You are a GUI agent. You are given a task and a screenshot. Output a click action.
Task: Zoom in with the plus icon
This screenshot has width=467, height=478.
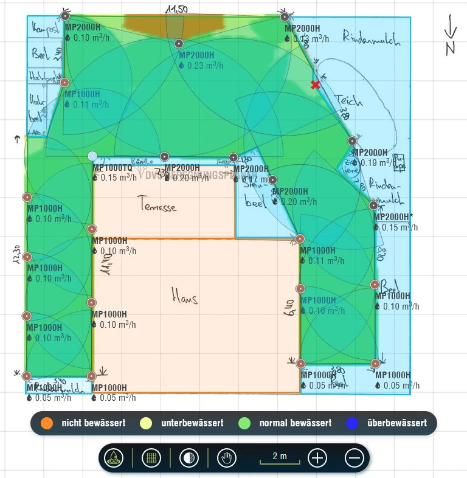tap(317, 458)
